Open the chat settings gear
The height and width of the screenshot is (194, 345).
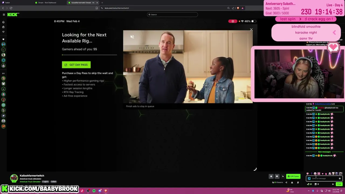coord(333,184)
